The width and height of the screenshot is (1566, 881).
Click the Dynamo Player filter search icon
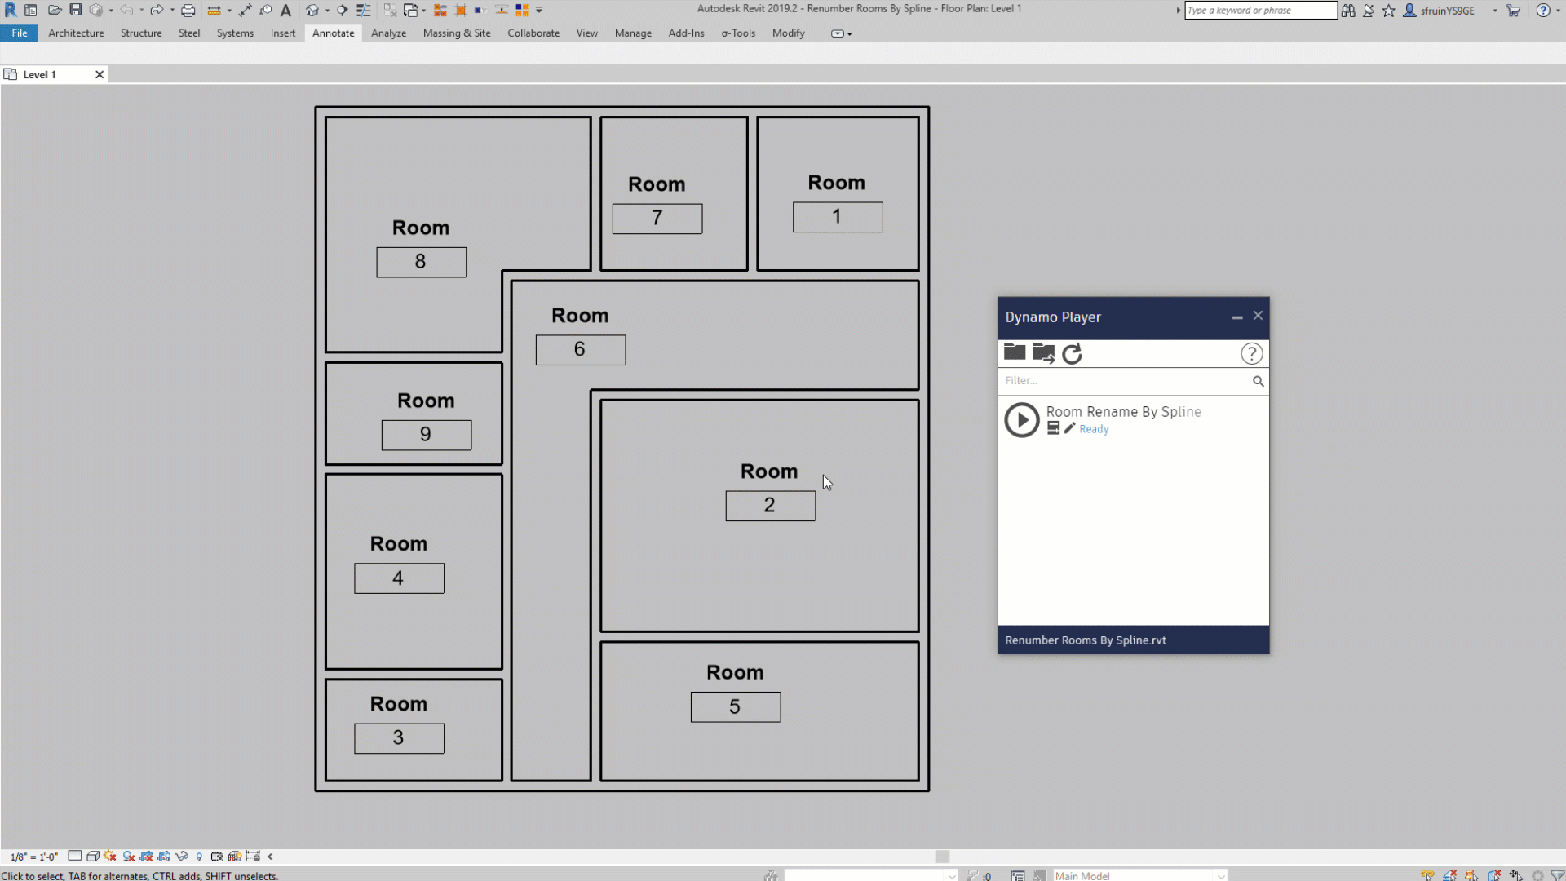click(x=1258, y=381)
